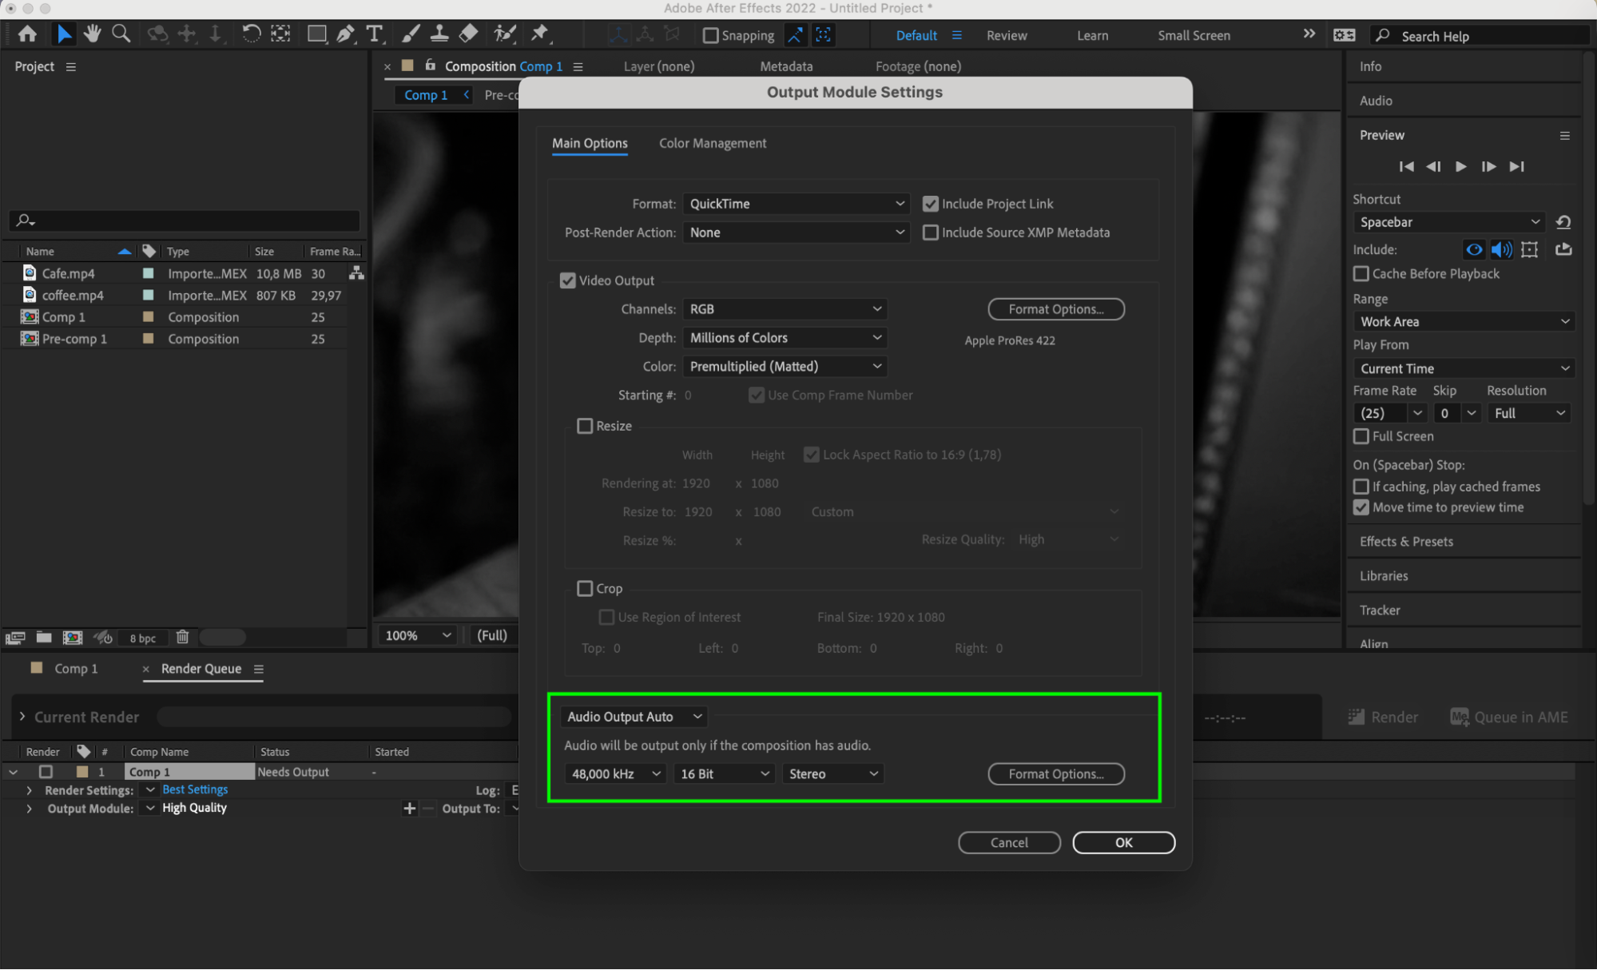The height and width of the screenshot is (970, 1597).
Task: Click the Comp 1 label color swatch
Action: point(148,317)
